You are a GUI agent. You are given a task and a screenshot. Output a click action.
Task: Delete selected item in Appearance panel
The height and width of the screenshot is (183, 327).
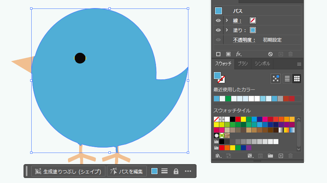click(x=290, y=54)
